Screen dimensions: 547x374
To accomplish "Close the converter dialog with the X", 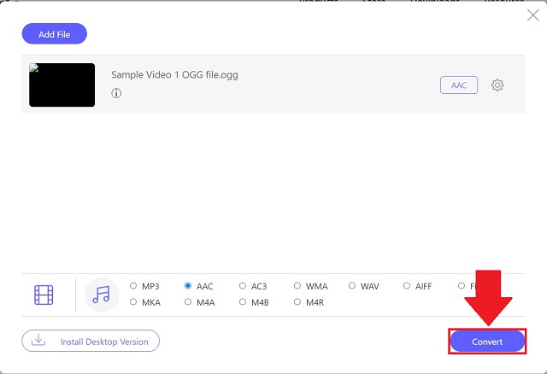I will click(x=532, y=15).
